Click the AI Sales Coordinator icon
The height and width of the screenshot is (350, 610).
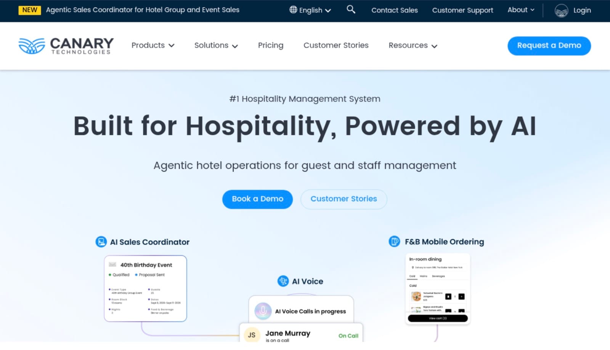pyautogui.click(x=101, y=242)
